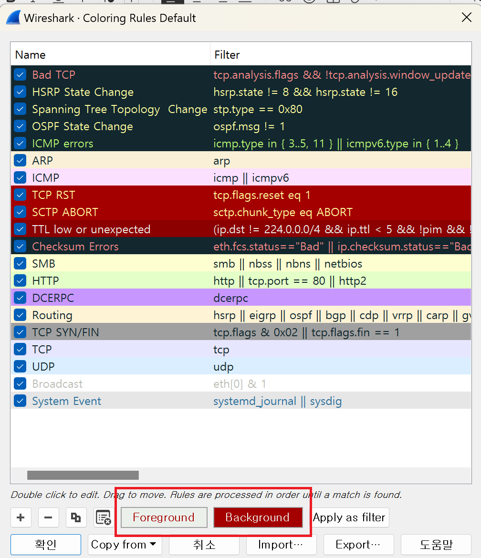The image size is (481, 558).
Task: Click the horizontal scrollbar thumb
Action: (83, 475)
